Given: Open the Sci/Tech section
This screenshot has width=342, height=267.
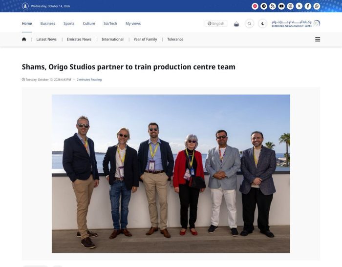Looking at the screenshot, I should click(x=110, y=23).
